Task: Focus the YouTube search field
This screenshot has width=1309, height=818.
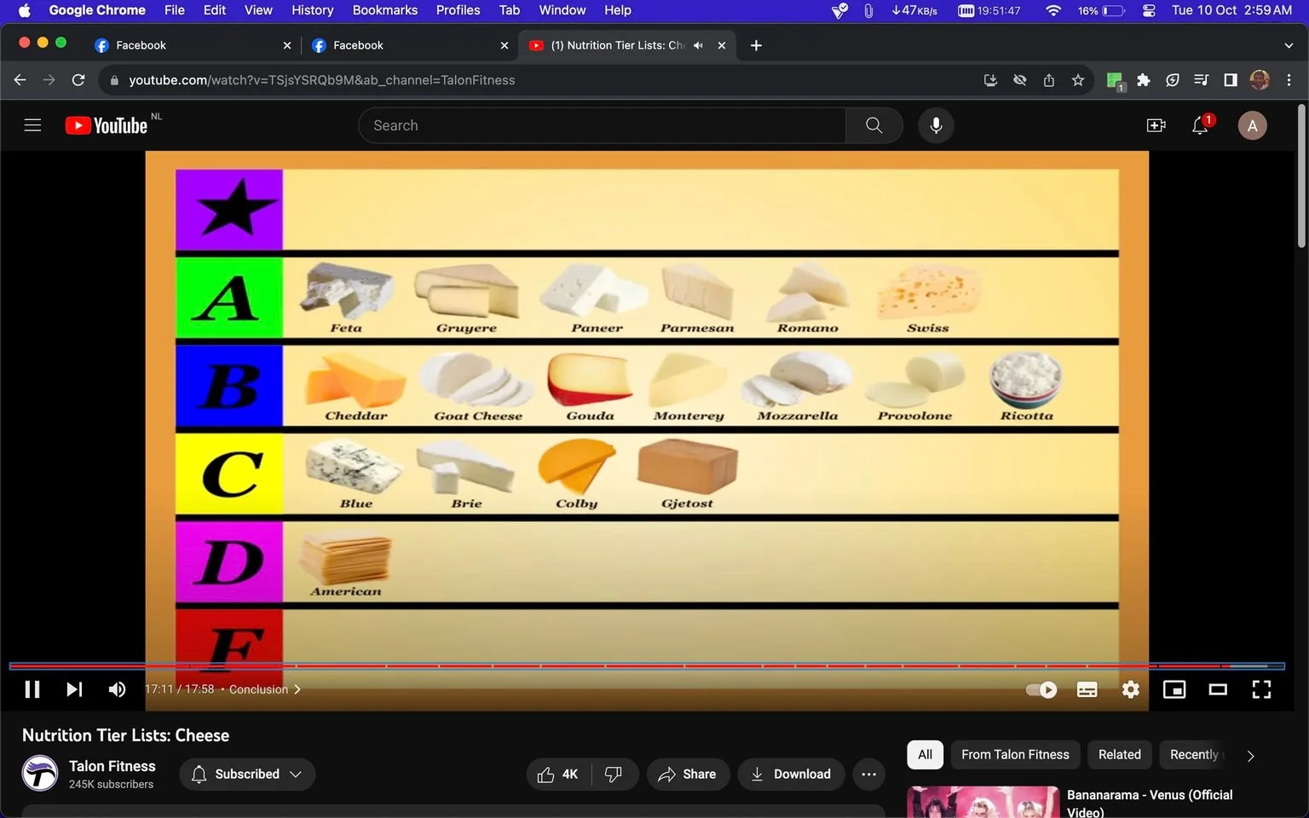Action: point(602,125)
